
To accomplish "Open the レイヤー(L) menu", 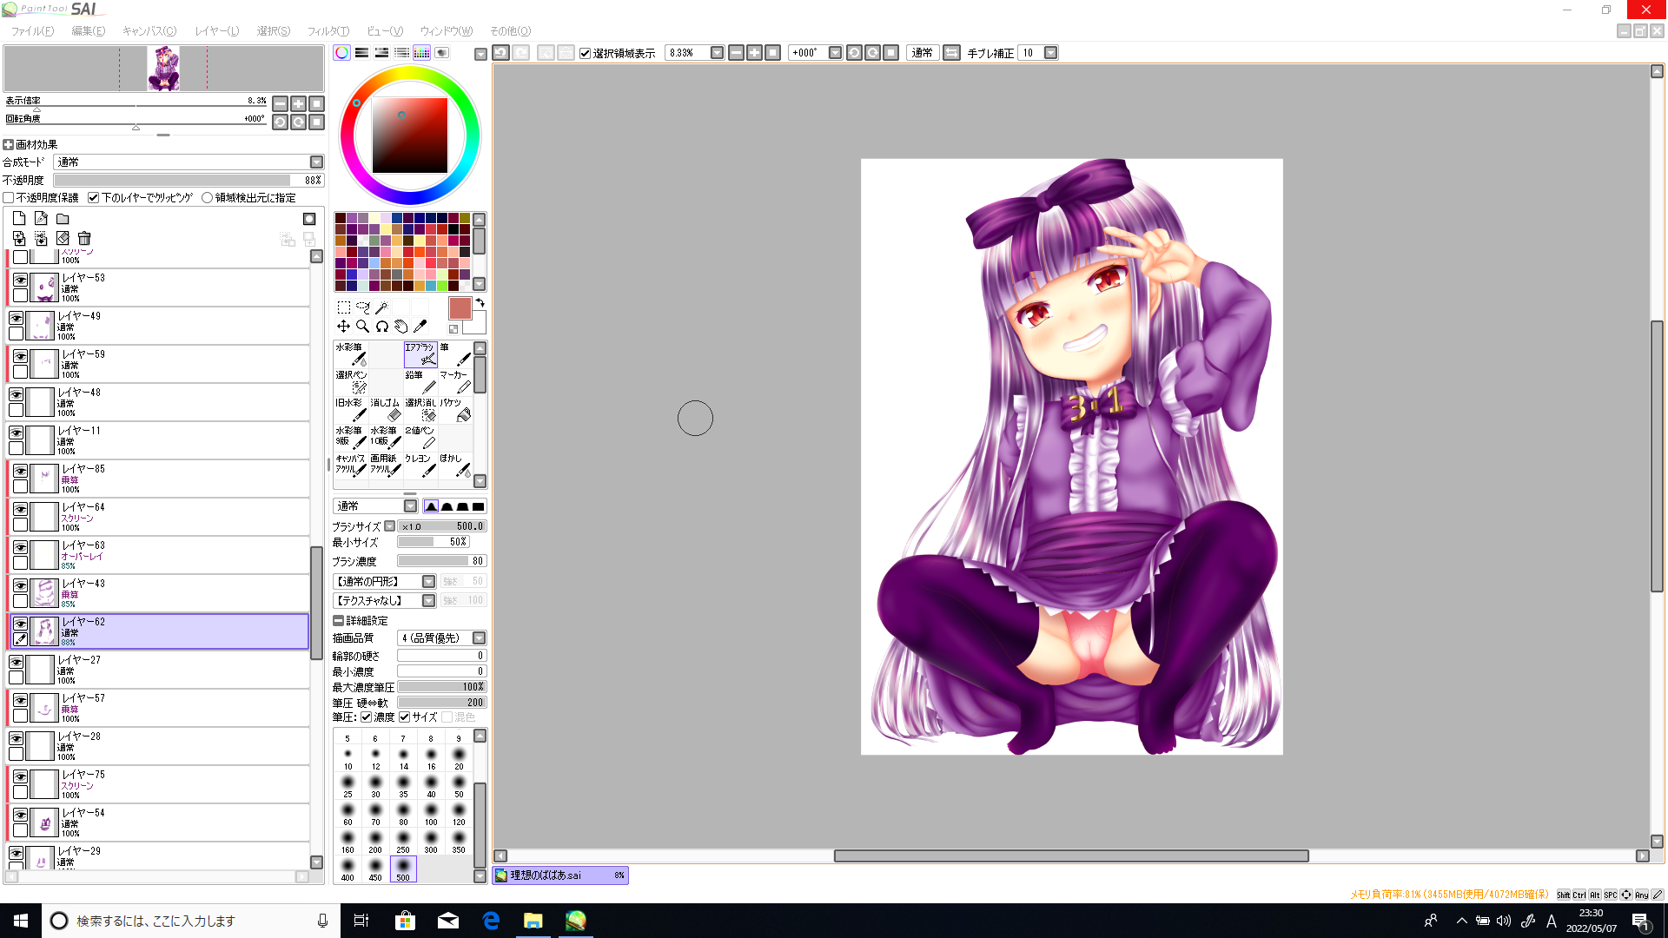I will tap(216, 31).
